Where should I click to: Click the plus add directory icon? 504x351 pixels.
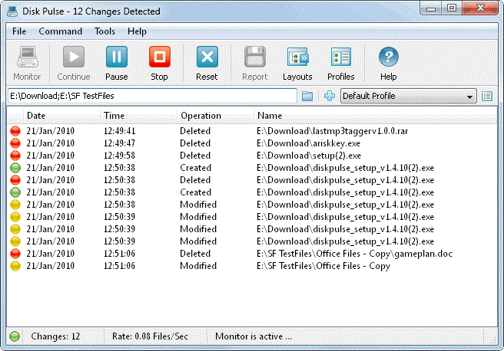coord(330,97)
